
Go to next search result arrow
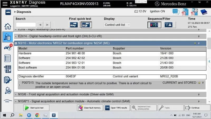click(47, 25)
